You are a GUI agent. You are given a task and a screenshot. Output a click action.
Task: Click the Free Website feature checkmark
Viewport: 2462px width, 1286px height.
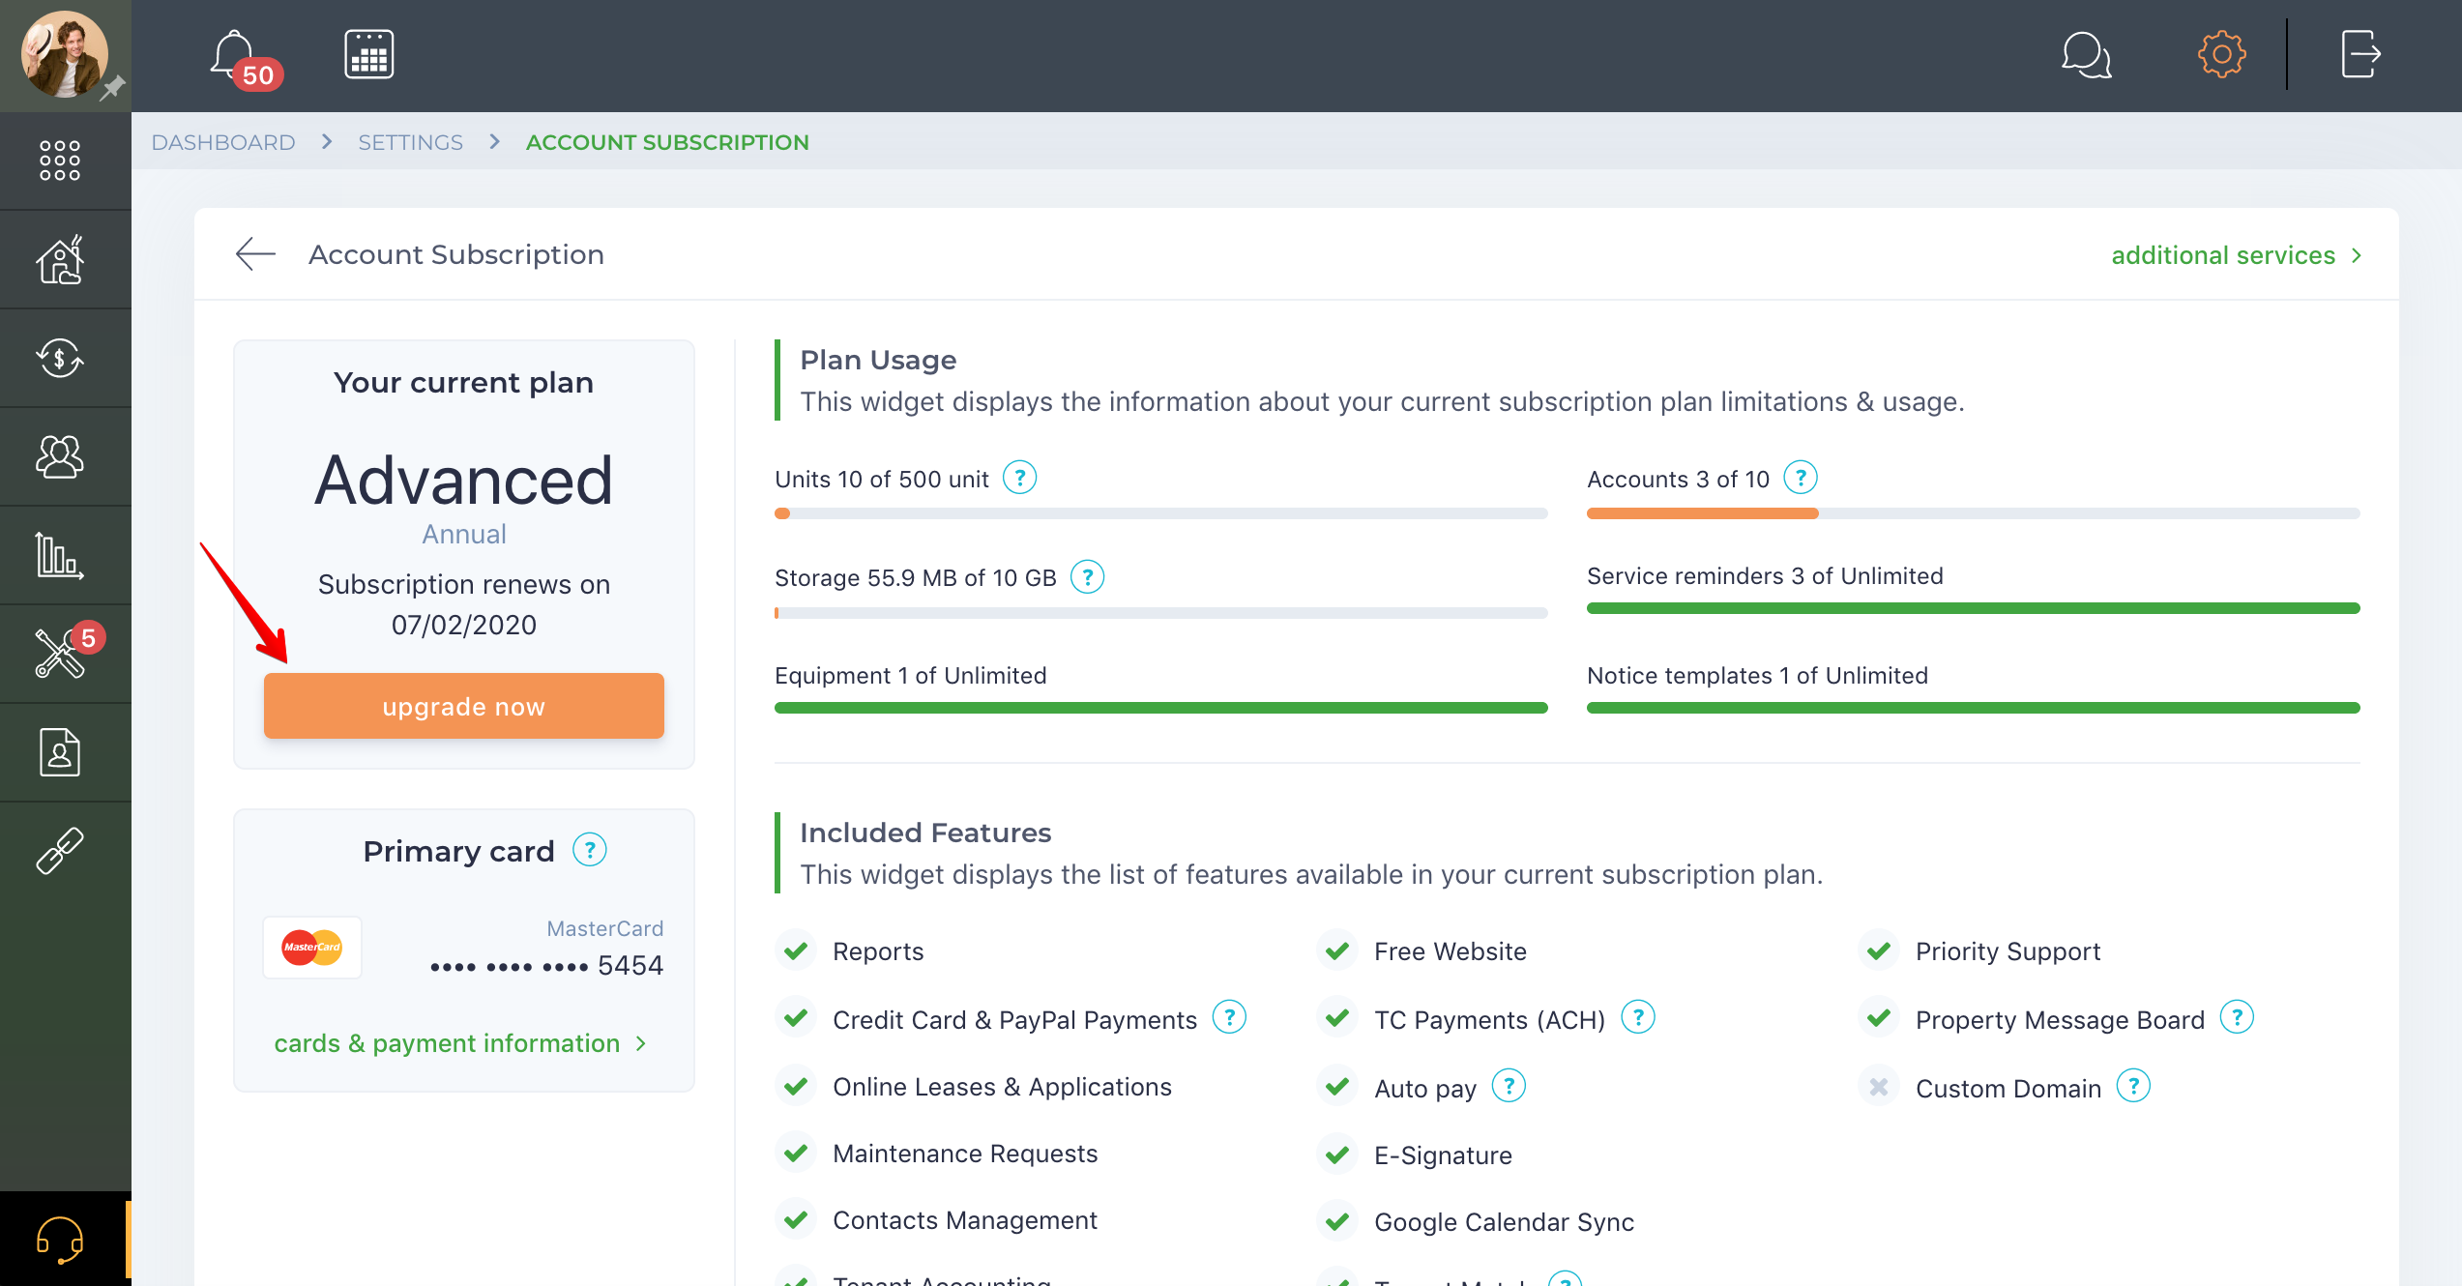pyautogui.click(x=1337, y=951)
